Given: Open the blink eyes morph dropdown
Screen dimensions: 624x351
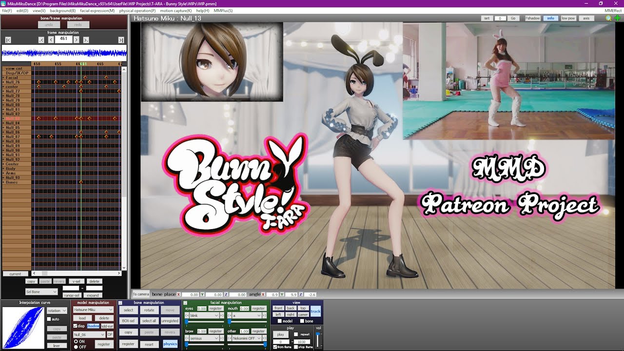Looking at the screenshot, I should point(205,315).
